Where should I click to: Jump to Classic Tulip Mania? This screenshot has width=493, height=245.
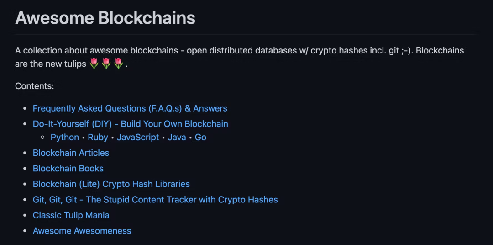point(71,215)
